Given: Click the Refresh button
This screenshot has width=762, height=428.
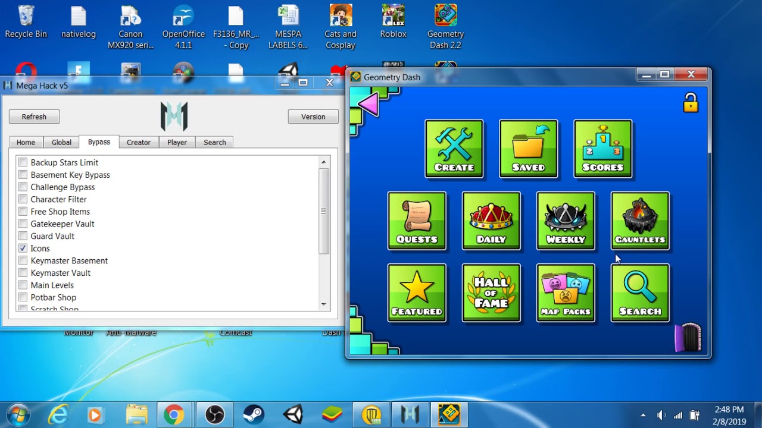Looking at the screenshot, I should point(34,117).
